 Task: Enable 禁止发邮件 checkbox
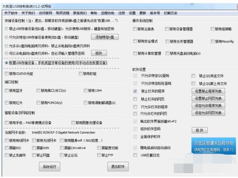[7, 155]
